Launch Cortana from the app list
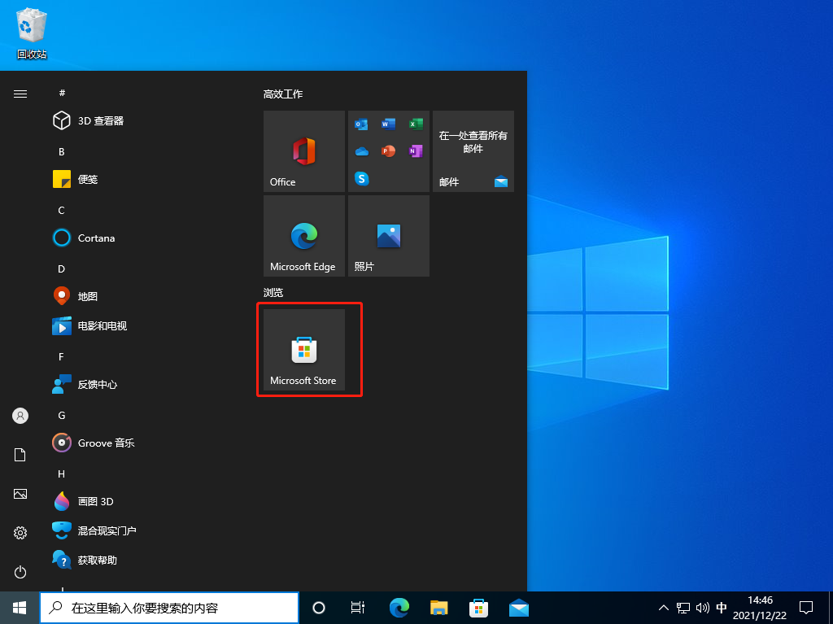Viewport: 833px width, 624px height. click(x=93, y=238)
